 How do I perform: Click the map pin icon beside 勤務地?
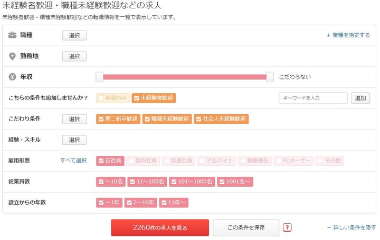click(12, 56)
